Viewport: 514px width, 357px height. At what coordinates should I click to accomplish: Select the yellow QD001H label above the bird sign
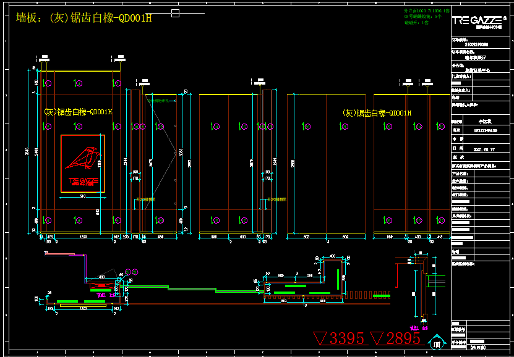point(78,112)
